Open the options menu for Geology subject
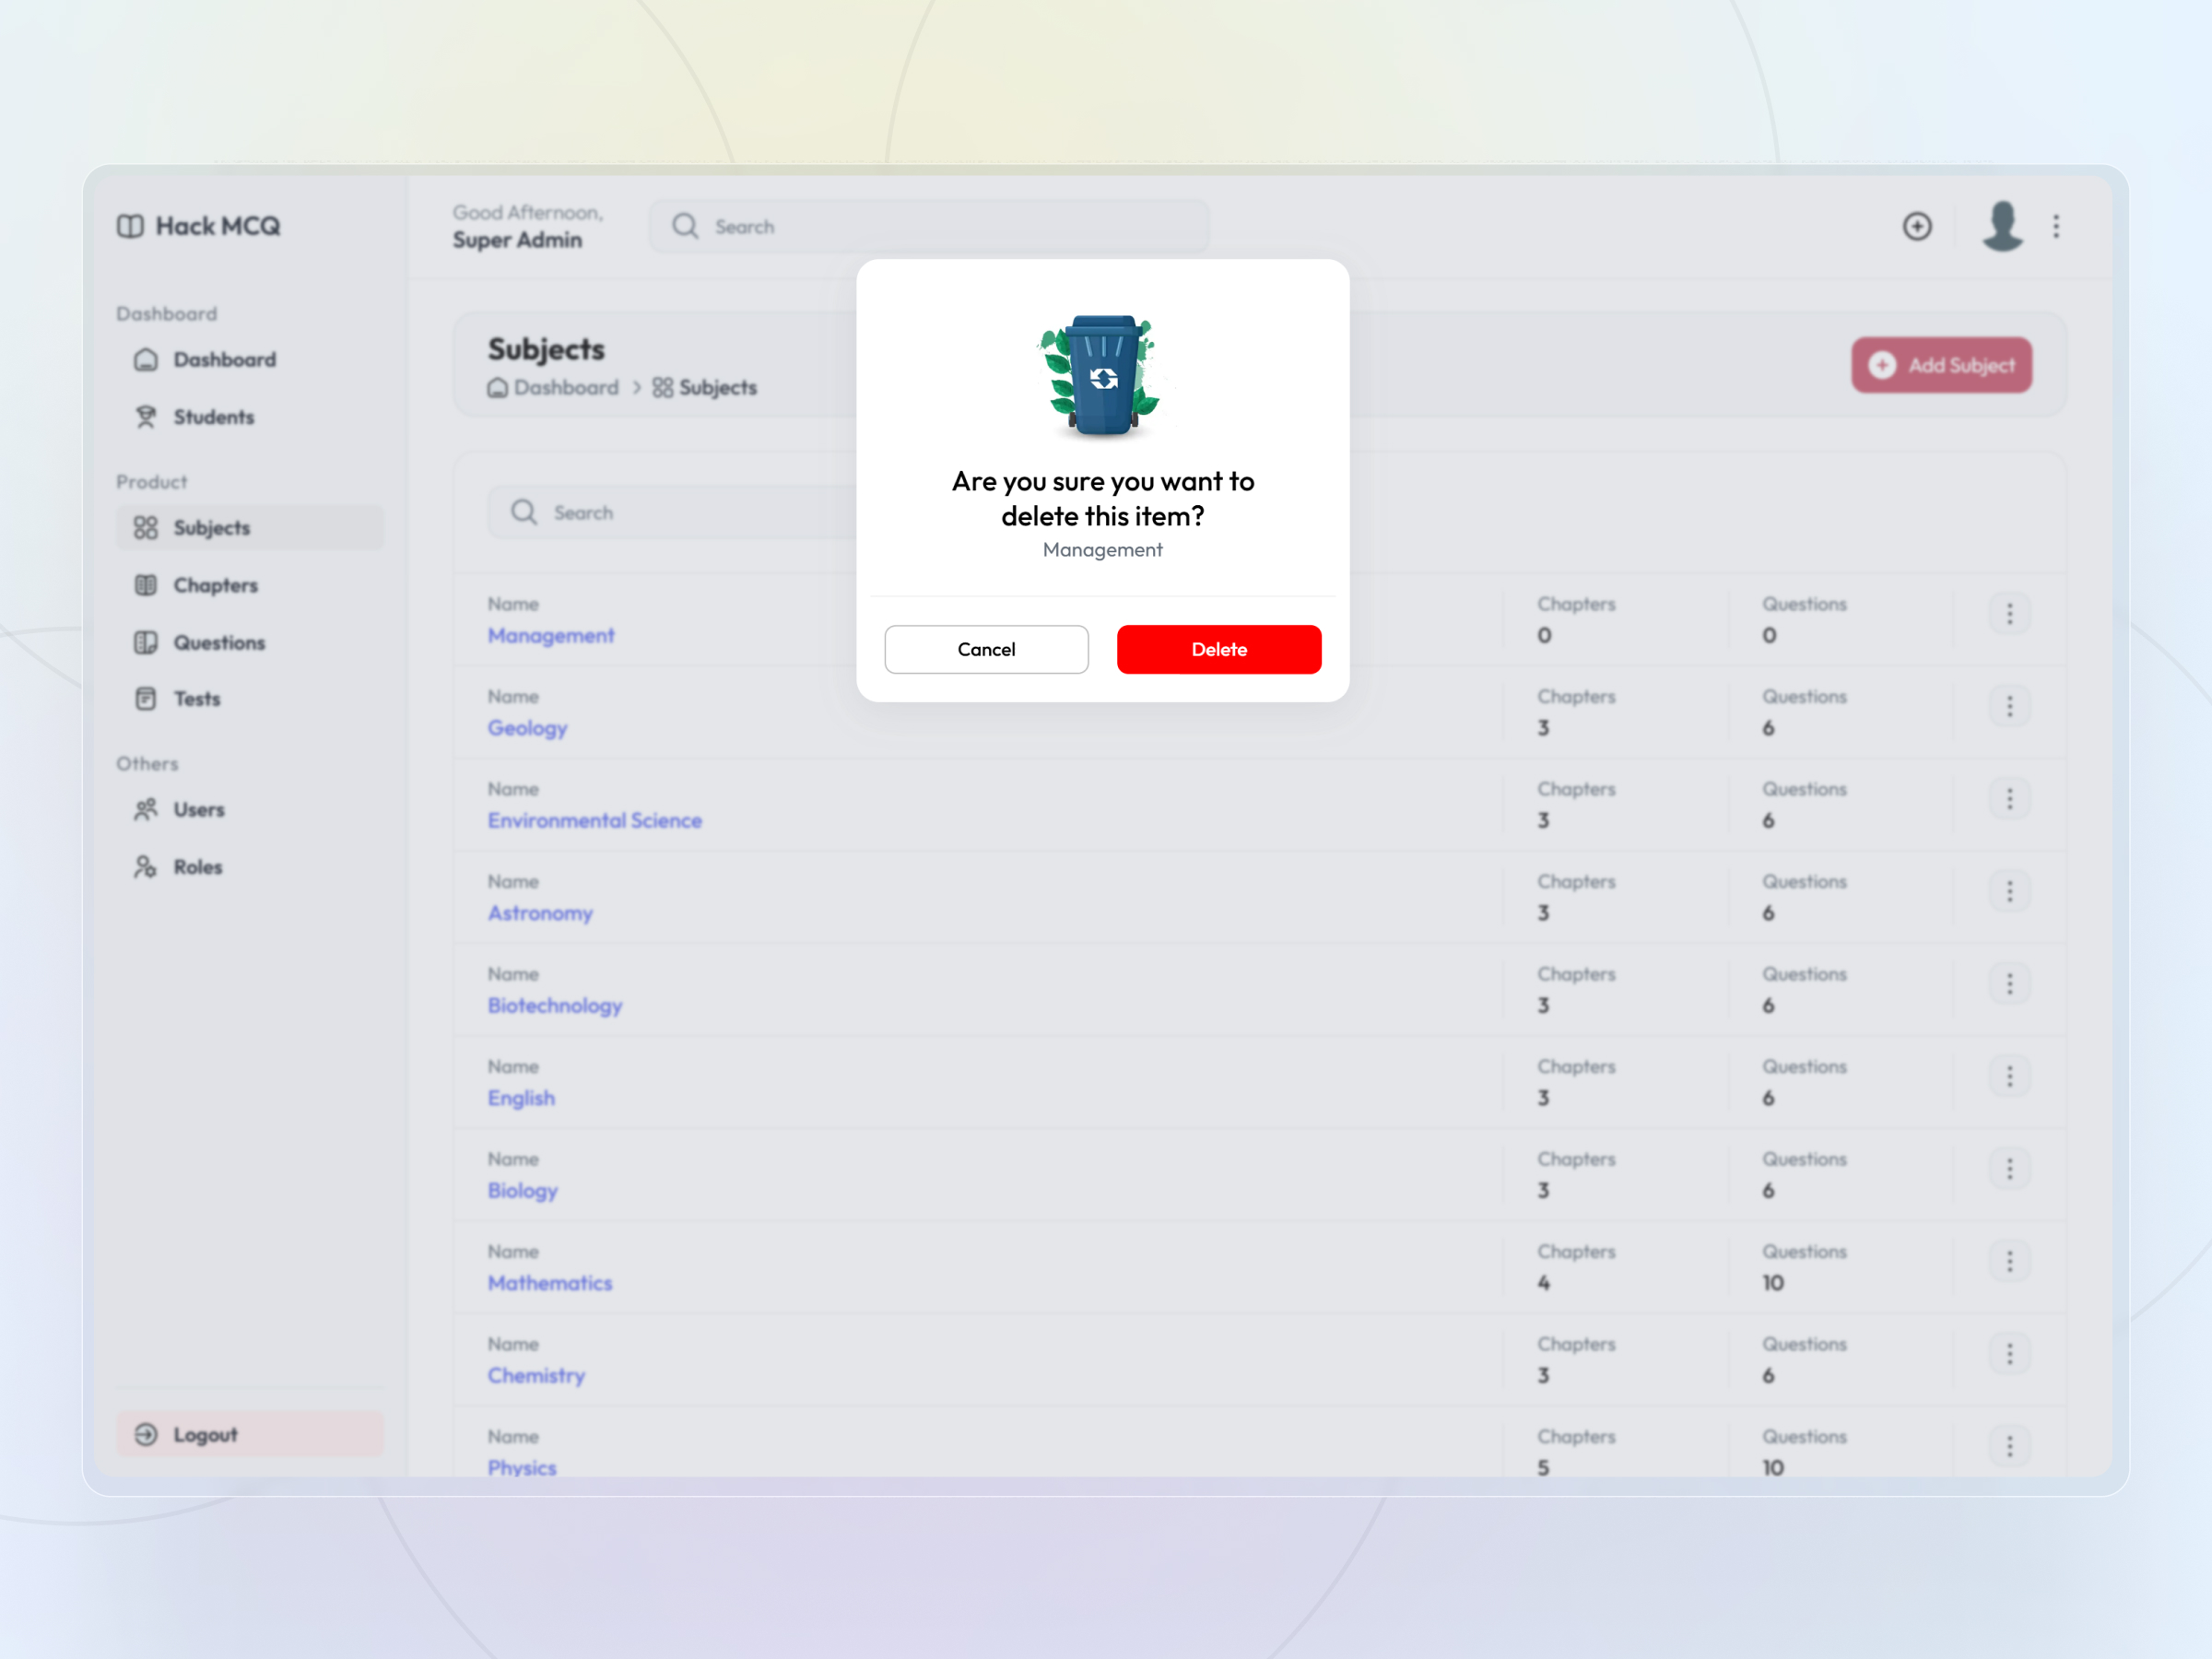The height and width of the screenshot is (1659, 2212). (2010, 706)
